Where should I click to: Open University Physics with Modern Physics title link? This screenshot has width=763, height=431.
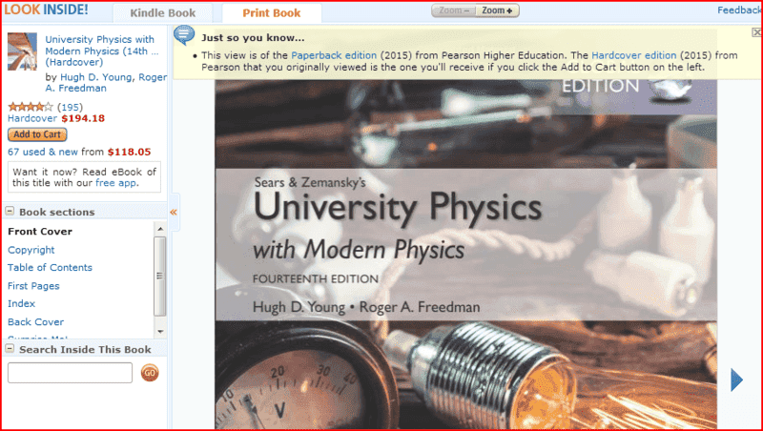click(102, 51)
